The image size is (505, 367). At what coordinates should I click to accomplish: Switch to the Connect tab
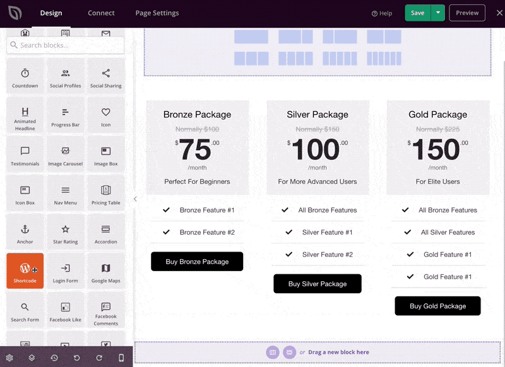pyautogui.click(x=101, y=13)
